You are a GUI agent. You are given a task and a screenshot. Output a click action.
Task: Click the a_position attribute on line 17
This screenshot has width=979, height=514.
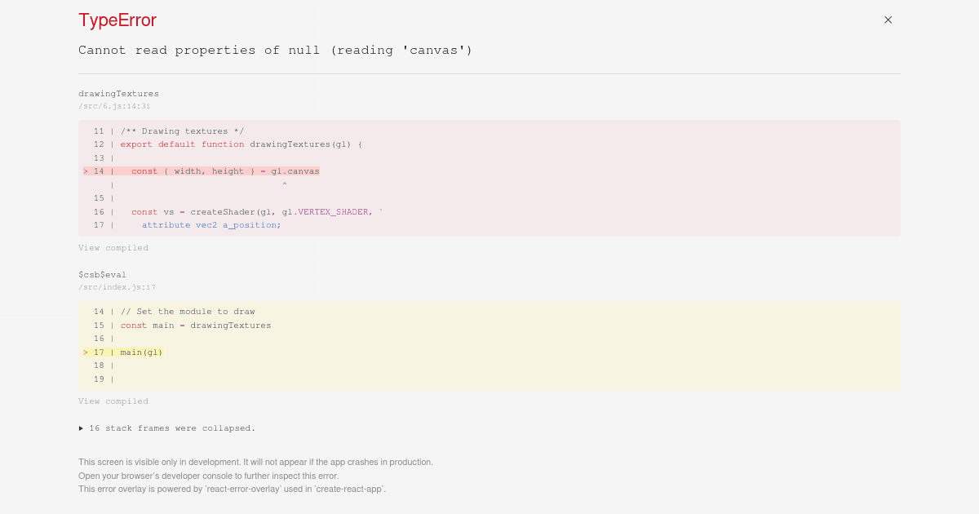249,224
